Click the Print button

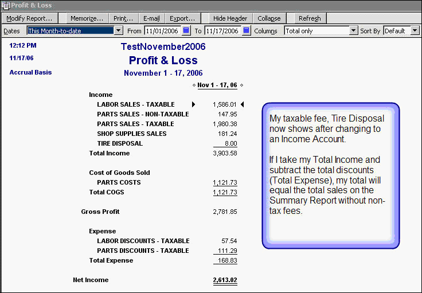coord(123,18)
